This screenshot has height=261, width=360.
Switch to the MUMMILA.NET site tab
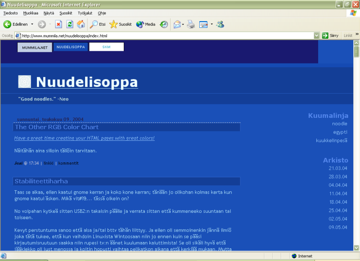pyautogui.click(x=35, y=47)
